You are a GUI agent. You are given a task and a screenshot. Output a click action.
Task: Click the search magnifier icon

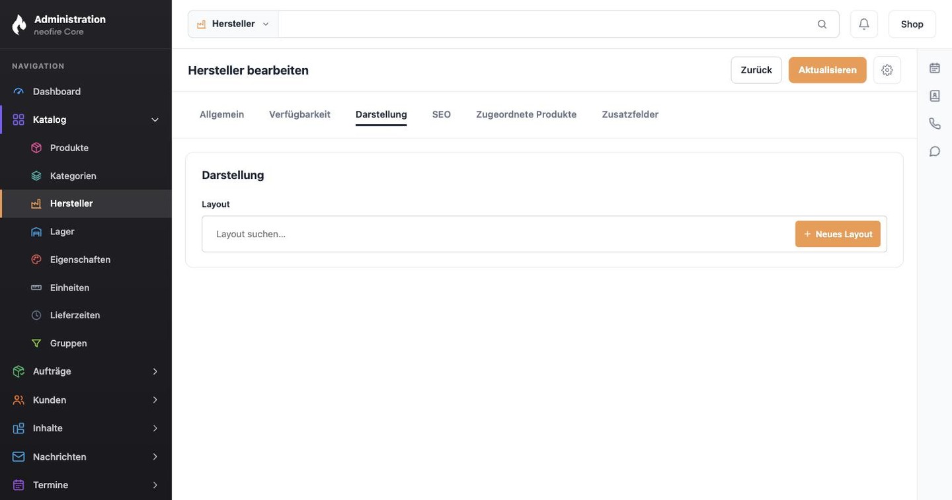coord(822,24)
